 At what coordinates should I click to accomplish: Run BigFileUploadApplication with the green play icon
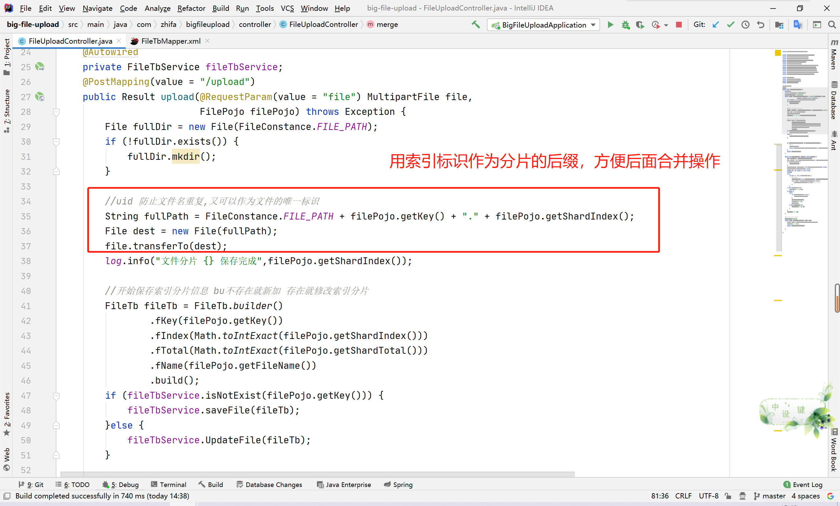[x=611, y=25]
